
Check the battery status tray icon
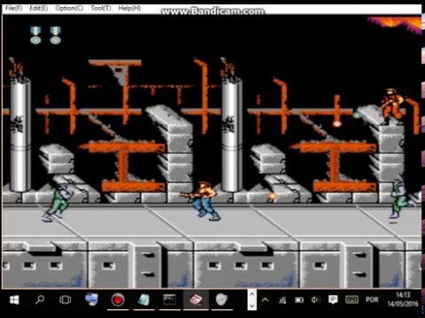pos(299,300)
